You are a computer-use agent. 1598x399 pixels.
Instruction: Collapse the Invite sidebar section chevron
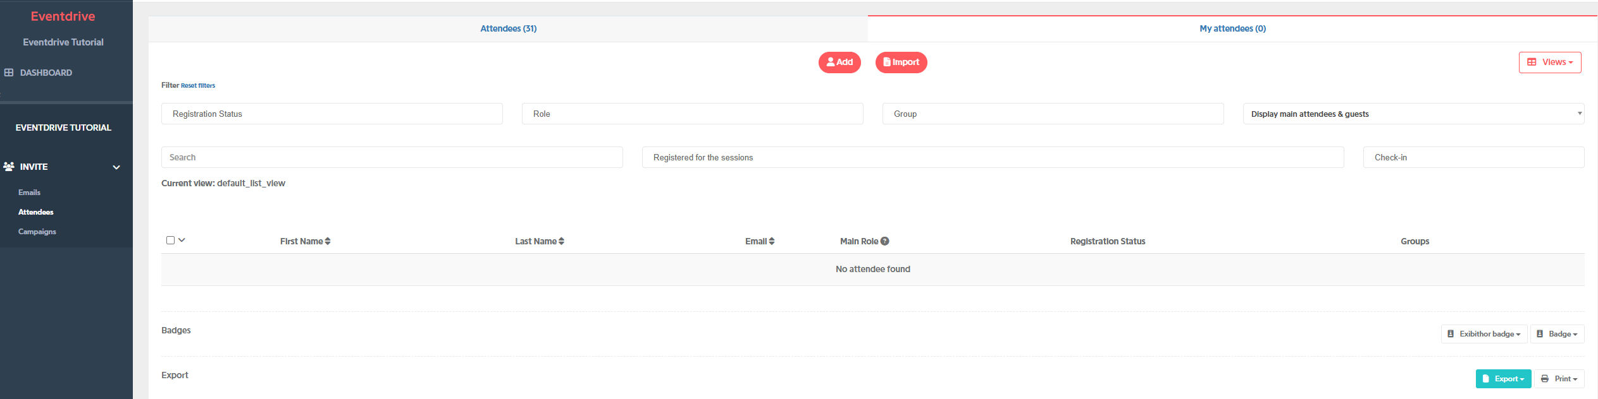point(116,167)
